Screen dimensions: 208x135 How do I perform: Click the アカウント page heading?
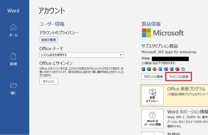click(52, 11)
